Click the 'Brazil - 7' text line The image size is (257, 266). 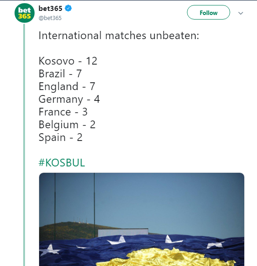tap(60, 74)
